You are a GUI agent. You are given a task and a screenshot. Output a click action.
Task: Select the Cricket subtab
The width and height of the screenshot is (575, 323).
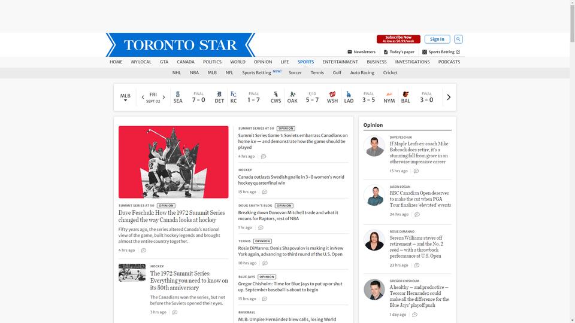[x=390, y=72]
